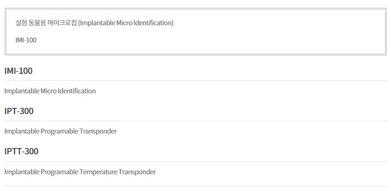This screenshot has width=391, height=191.
Task: Click "Transponder" ending the IPTT-300 description
Action: coord(137,172)
